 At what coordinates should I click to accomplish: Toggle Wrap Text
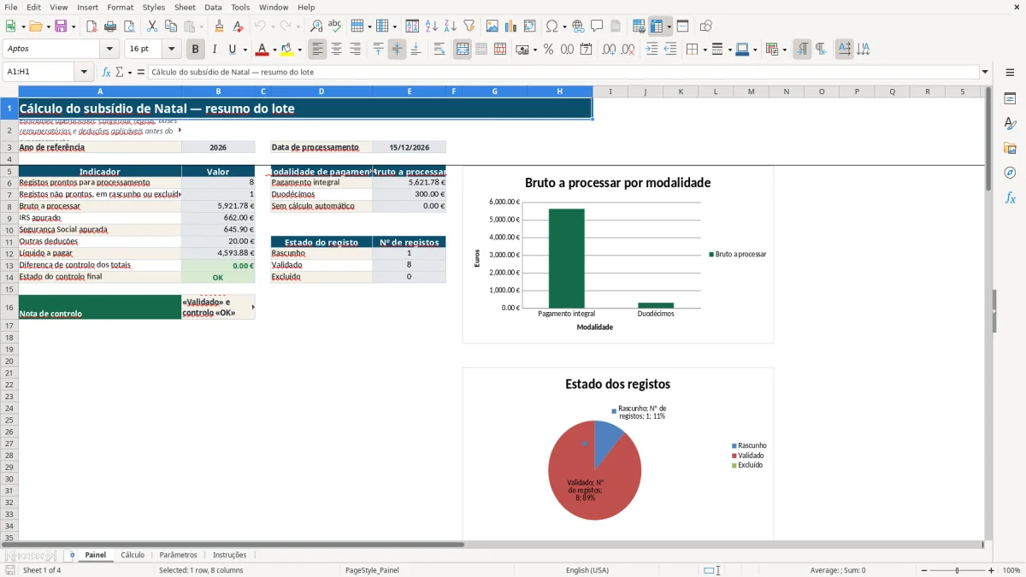[x=439, y=50]
